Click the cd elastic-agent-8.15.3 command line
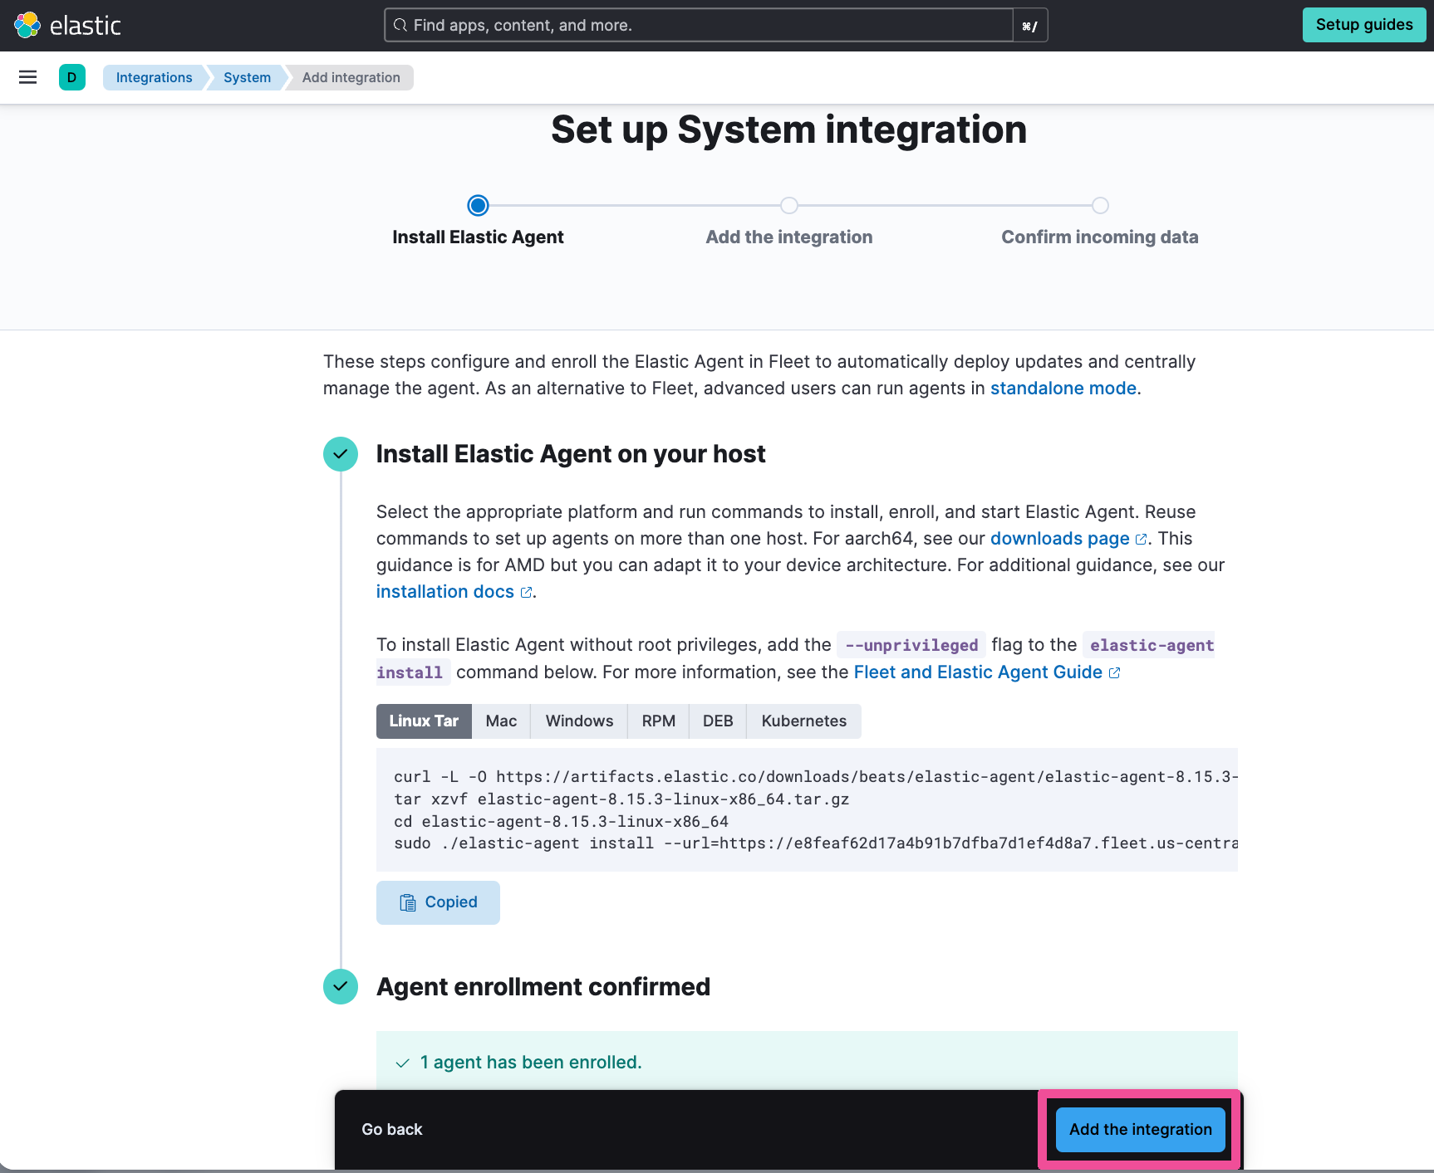 click(x=561, y=822)
